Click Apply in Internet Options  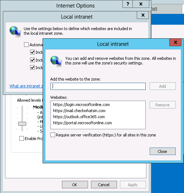click(x=133, y=185)
